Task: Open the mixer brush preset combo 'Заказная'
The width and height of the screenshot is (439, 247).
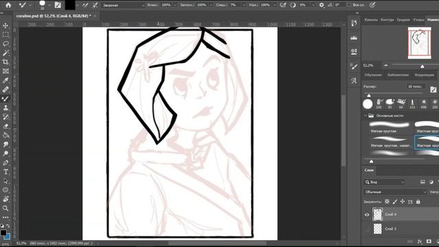Action: pos(123,5)
